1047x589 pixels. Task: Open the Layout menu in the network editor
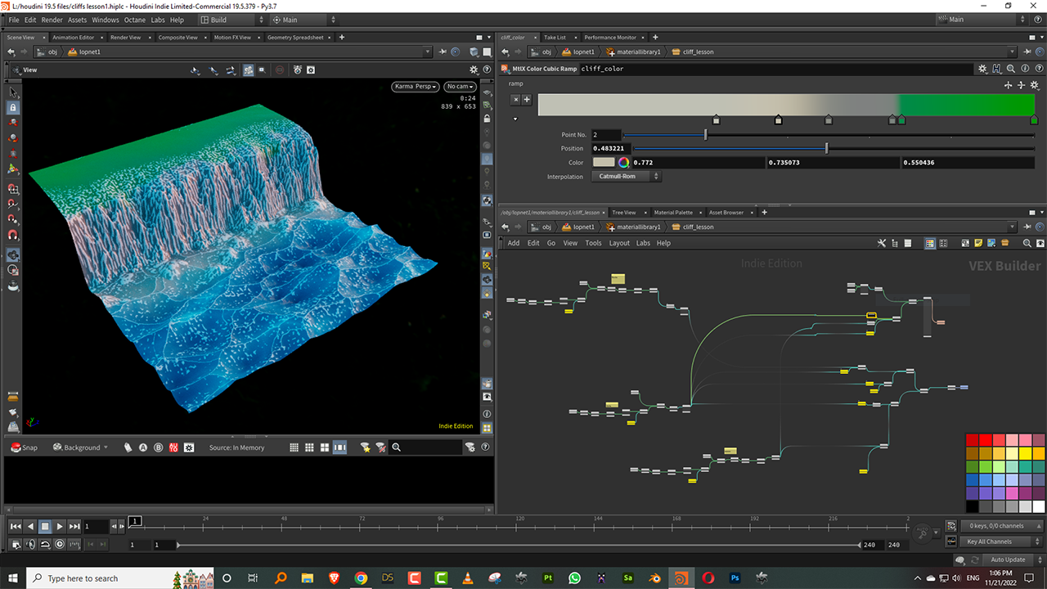point(619,243)
